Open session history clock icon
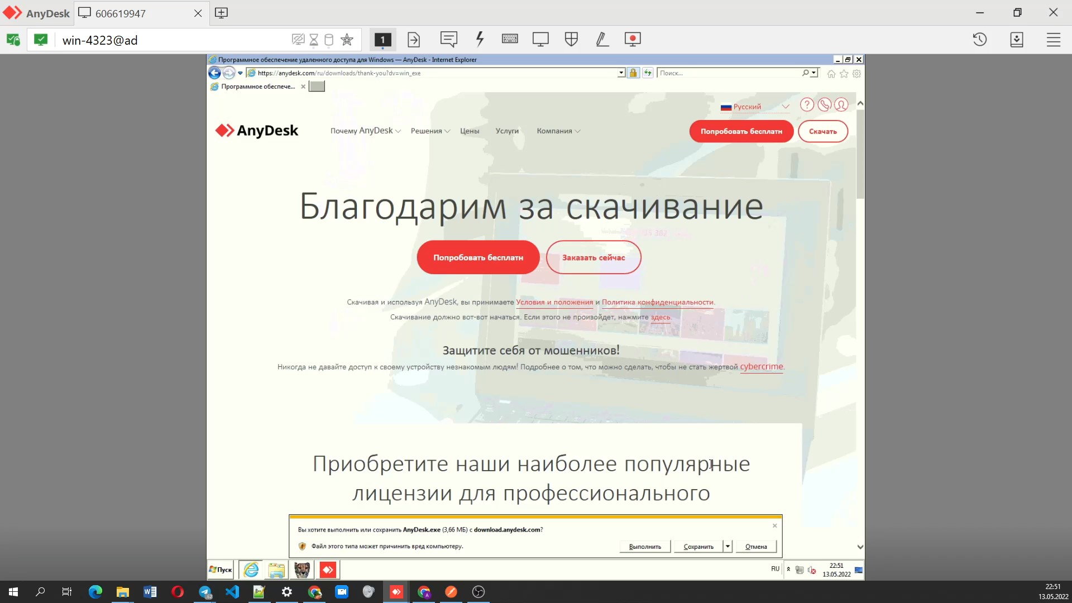The image size is (1072, 603). click(979, 40)
